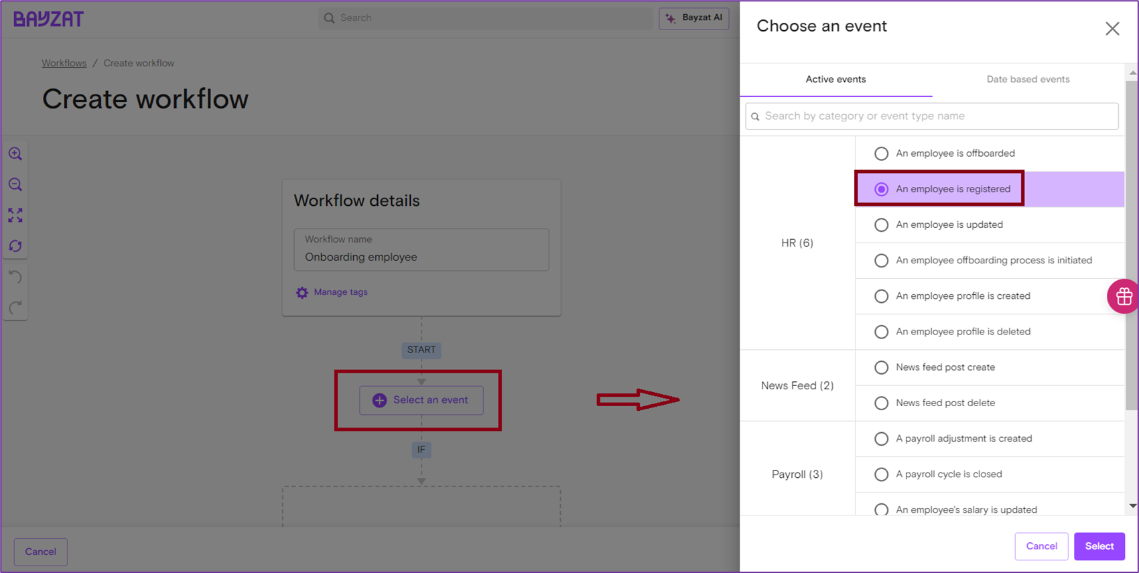Click the fit-to-screen expand icon
The image size is (1139, 573).
click(x=15, y=215)
